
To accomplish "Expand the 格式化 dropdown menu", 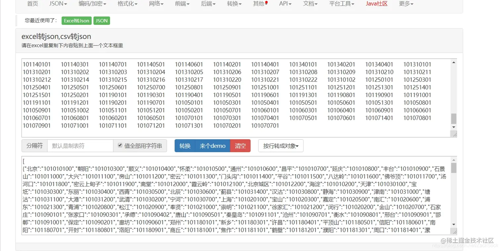I will coord(128,4).
